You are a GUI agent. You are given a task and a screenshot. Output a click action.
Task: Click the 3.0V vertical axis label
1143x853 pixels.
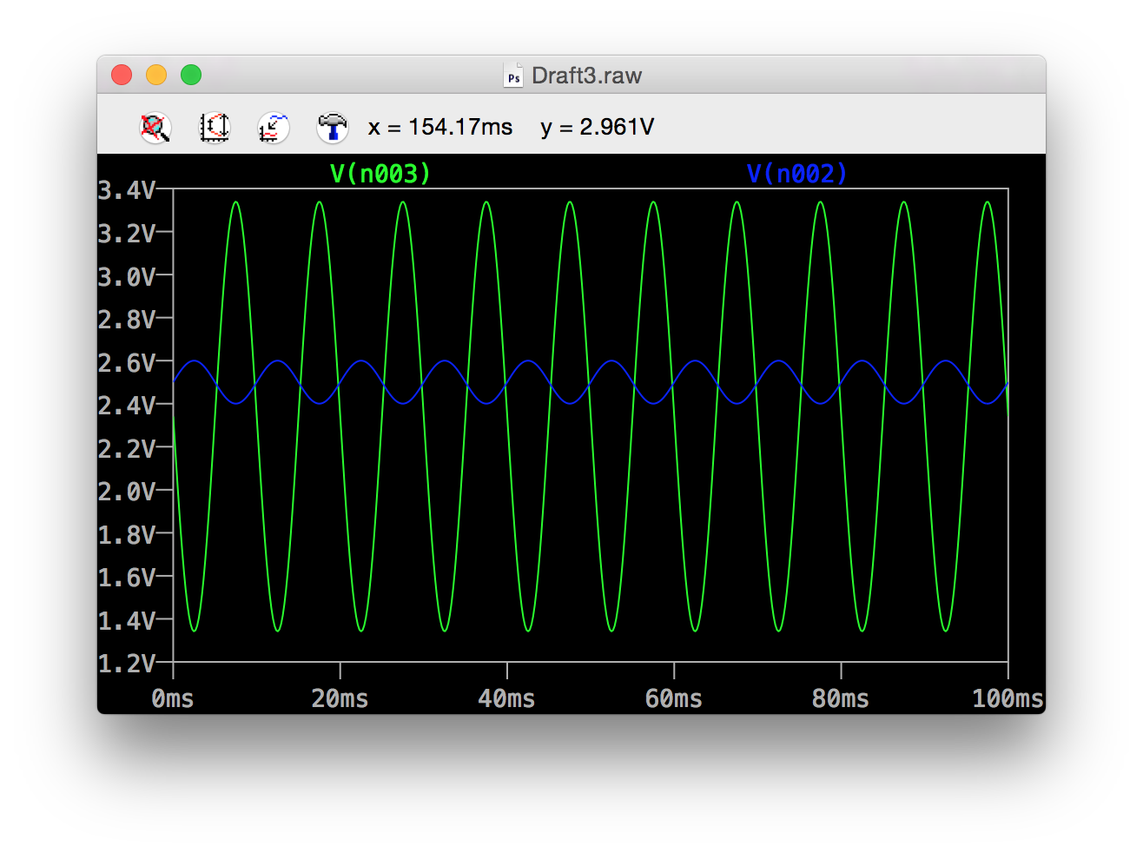[126, 276]
